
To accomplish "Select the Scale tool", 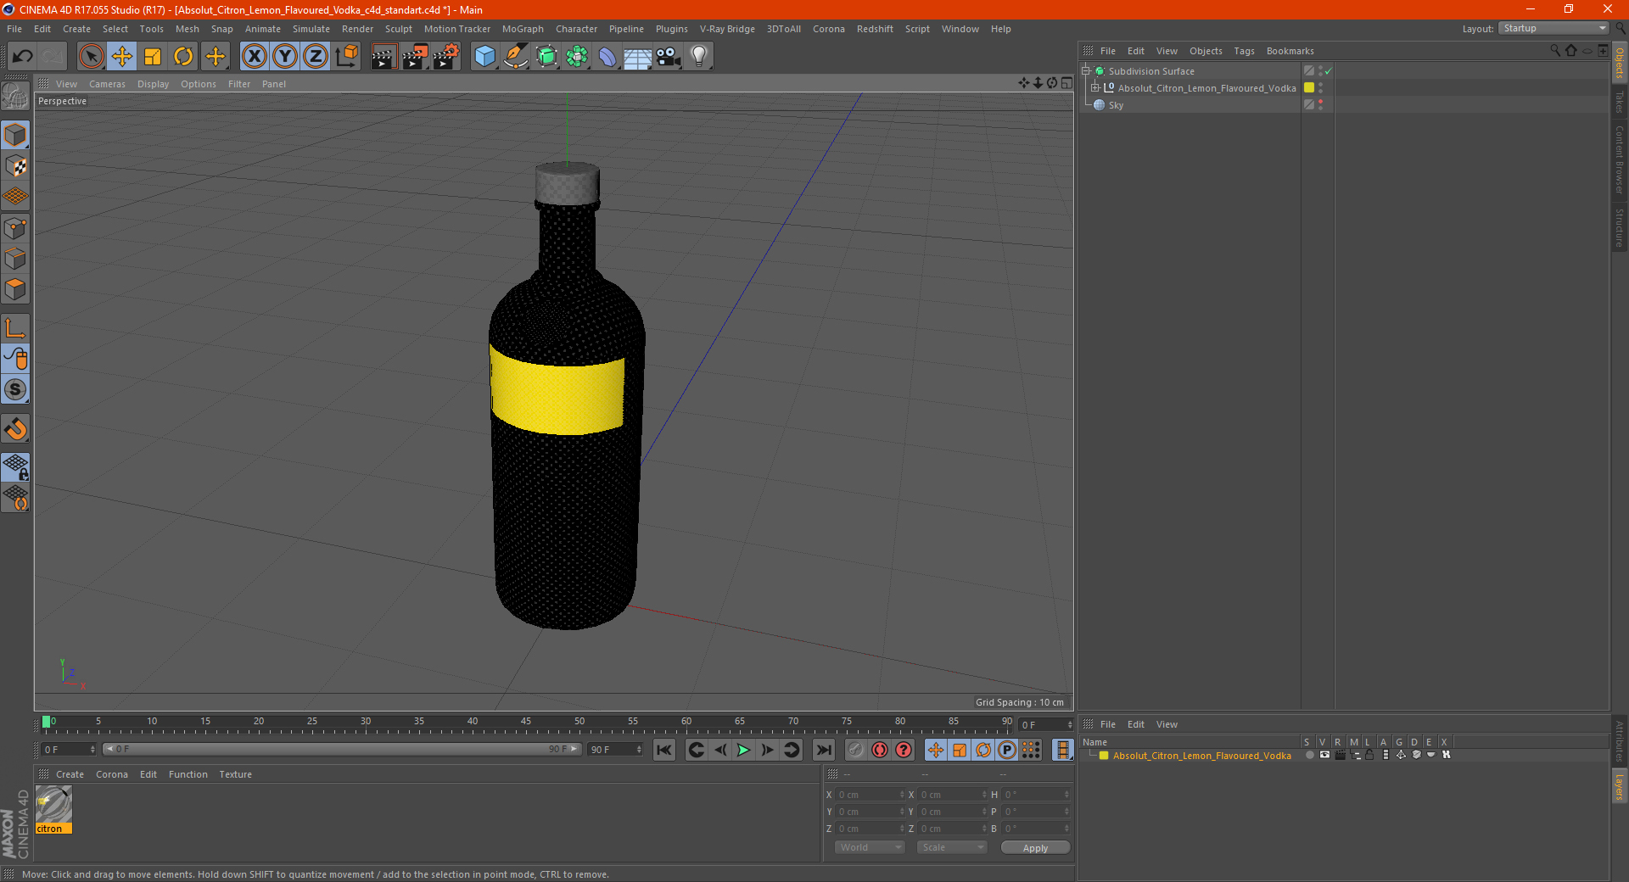I will click(153, 57).
